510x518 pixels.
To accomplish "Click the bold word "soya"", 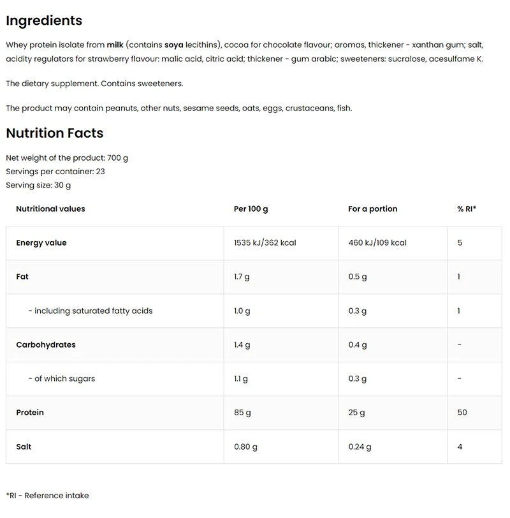I will click(x=173, y=45).
